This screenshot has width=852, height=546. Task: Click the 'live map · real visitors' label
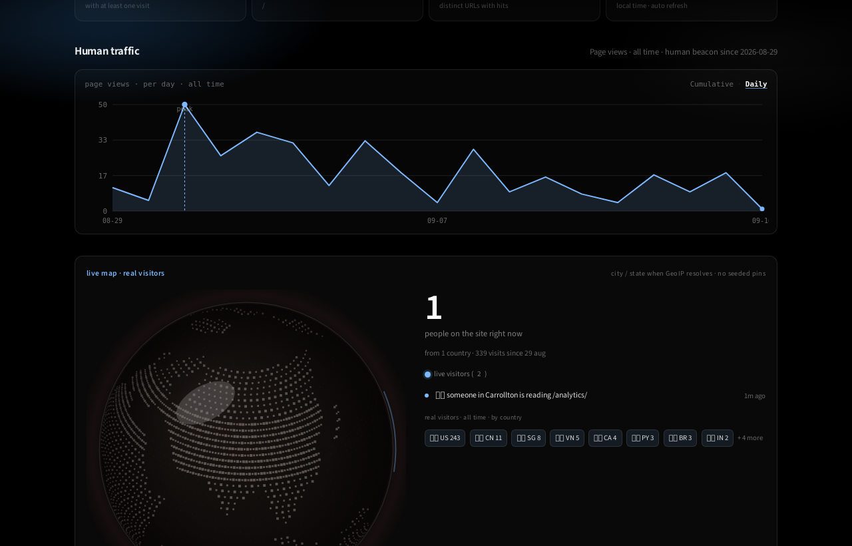pos(126,273)
